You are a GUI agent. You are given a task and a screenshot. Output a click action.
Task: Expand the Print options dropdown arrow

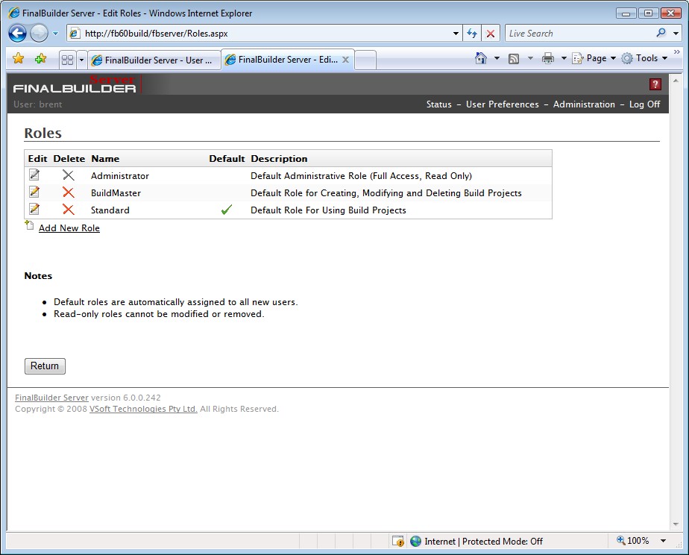pyautogui.click(x=564, y=58)
